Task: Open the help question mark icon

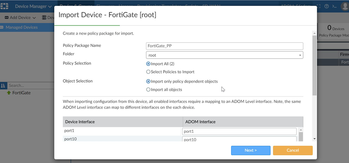Action: click(x=326, y=6)
